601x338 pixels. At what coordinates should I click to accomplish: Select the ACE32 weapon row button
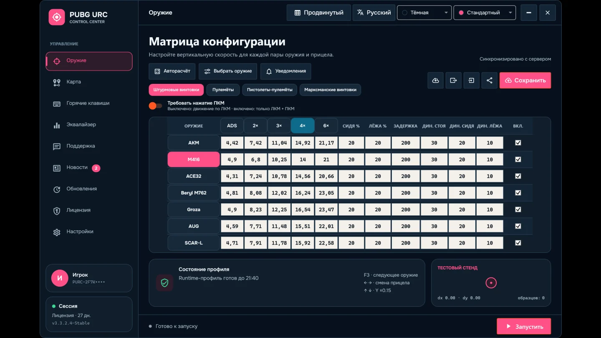[194, 176]
